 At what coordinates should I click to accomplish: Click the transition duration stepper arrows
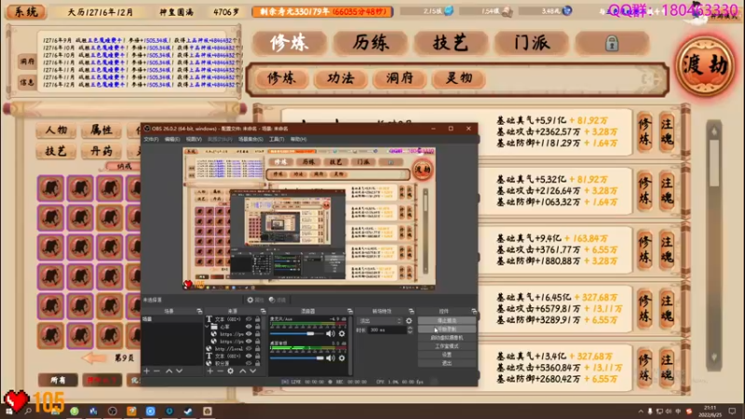point(410,330)
